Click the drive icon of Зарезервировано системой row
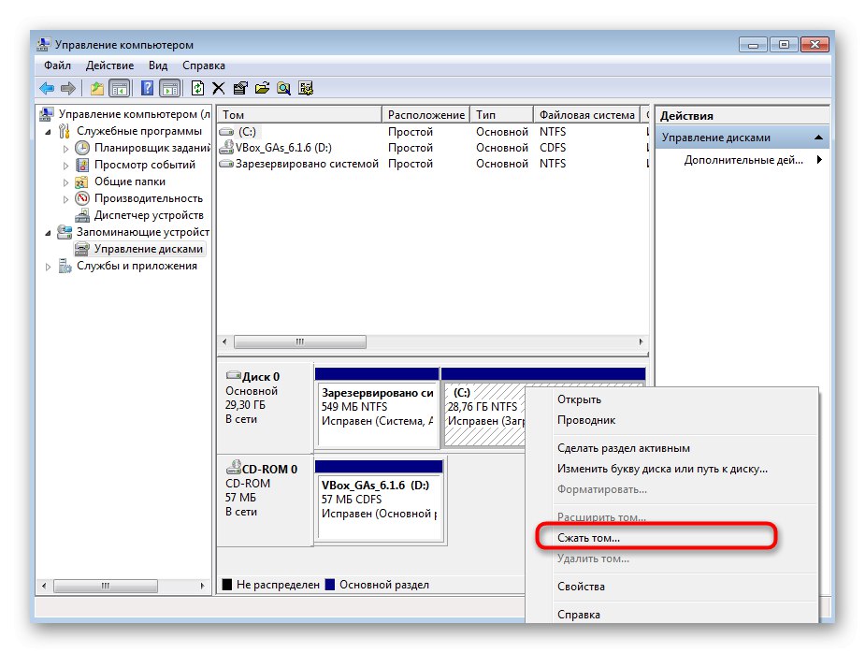 coord(226,164)
